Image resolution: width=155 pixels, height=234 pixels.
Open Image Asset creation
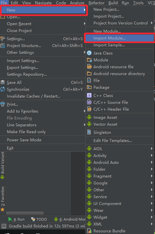120,117
